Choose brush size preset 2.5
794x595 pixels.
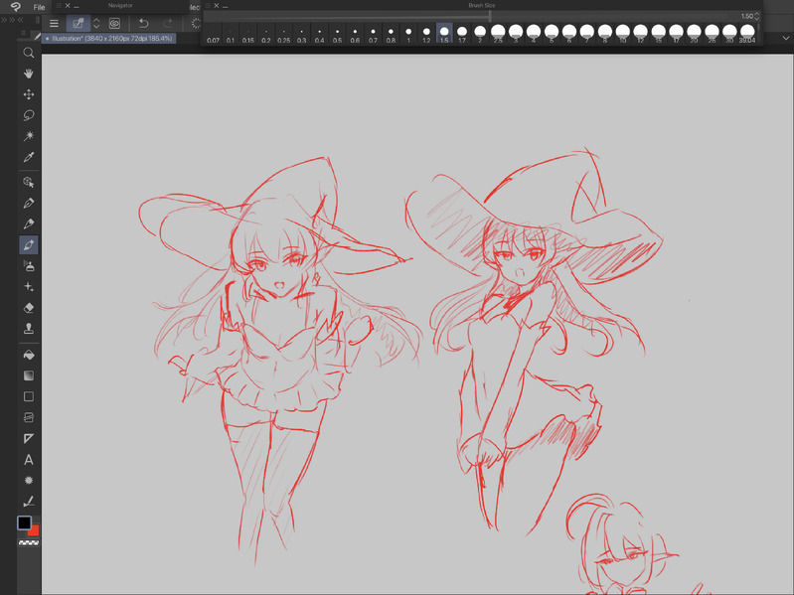tap(498, 34)
